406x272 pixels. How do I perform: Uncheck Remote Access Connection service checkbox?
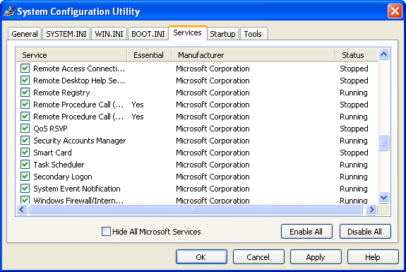pos(25,69)
